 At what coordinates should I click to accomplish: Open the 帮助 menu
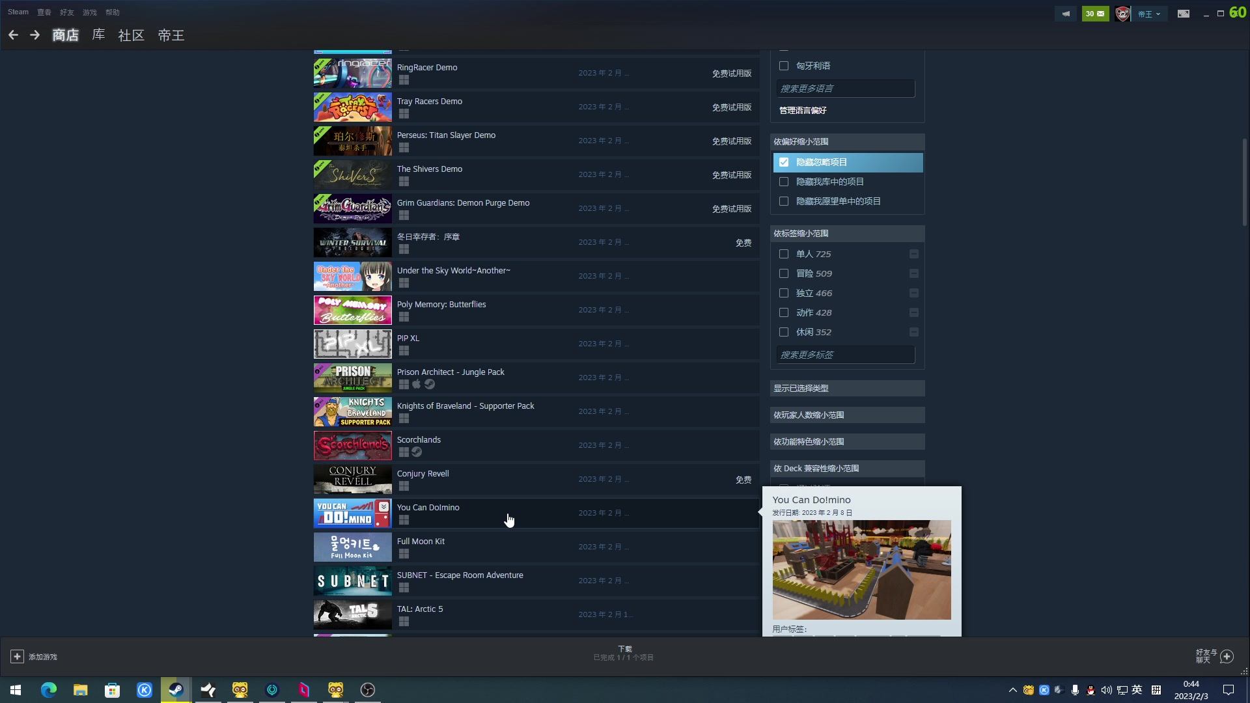click(113, 12)
